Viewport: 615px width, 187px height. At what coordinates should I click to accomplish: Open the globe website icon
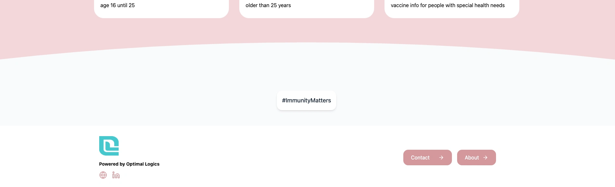(103, 175)
